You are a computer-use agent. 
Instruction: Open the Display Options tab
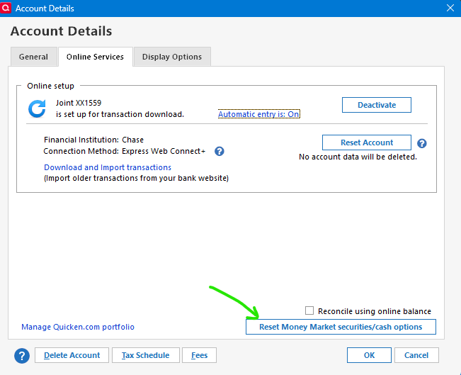point(172,57)
